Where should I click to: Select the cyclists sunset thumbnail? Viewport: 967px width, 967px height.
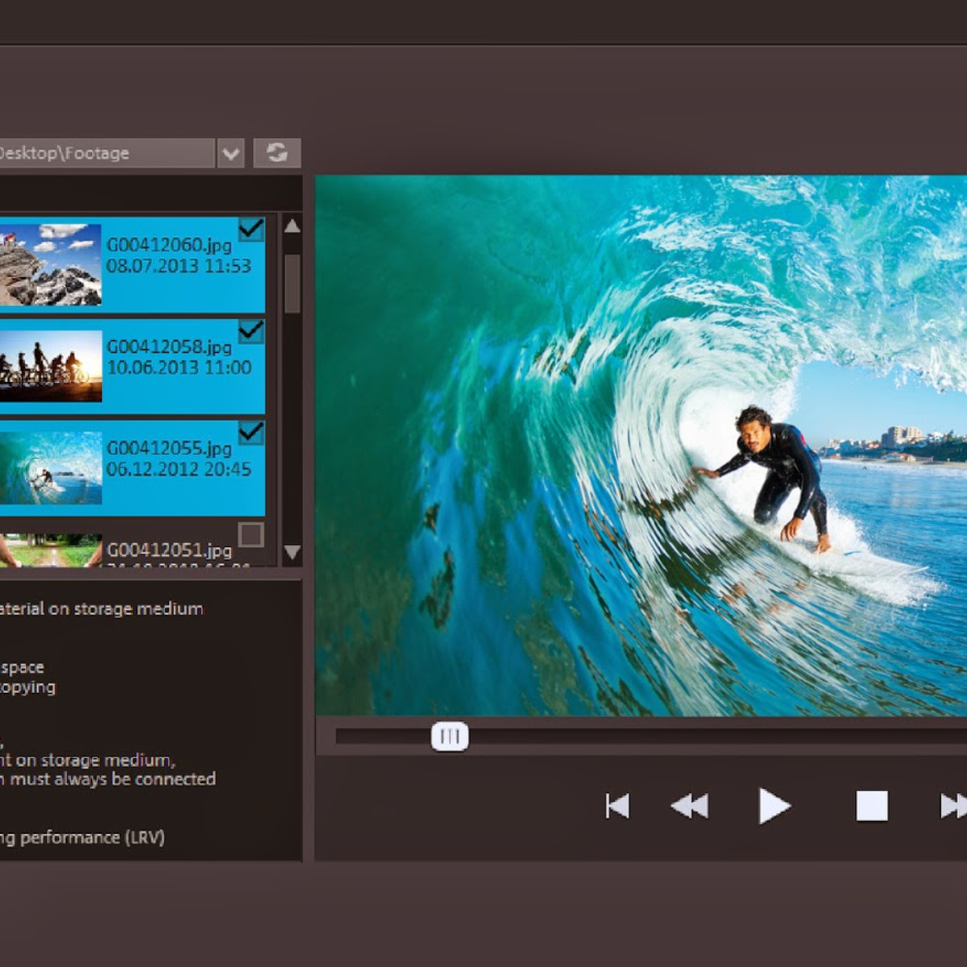50,366
